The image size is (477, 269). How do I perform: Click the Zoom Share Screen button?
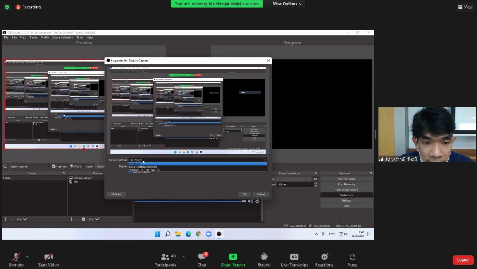(x=233, y=260)
